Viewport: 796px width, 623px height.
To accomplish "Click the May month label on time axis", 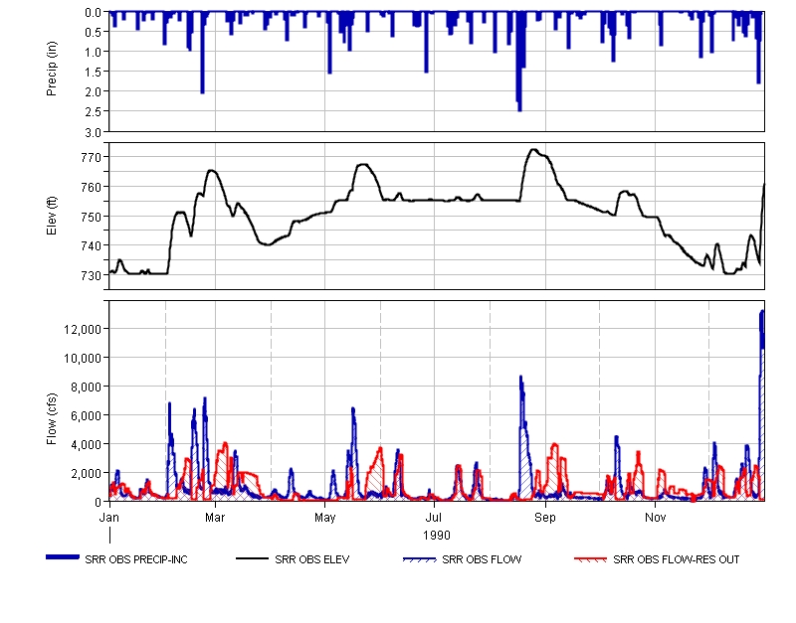I will (x=325, y=518).
